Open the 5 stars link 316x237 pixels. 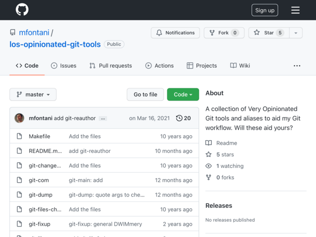pyautogui.click(x=225, y=155)
